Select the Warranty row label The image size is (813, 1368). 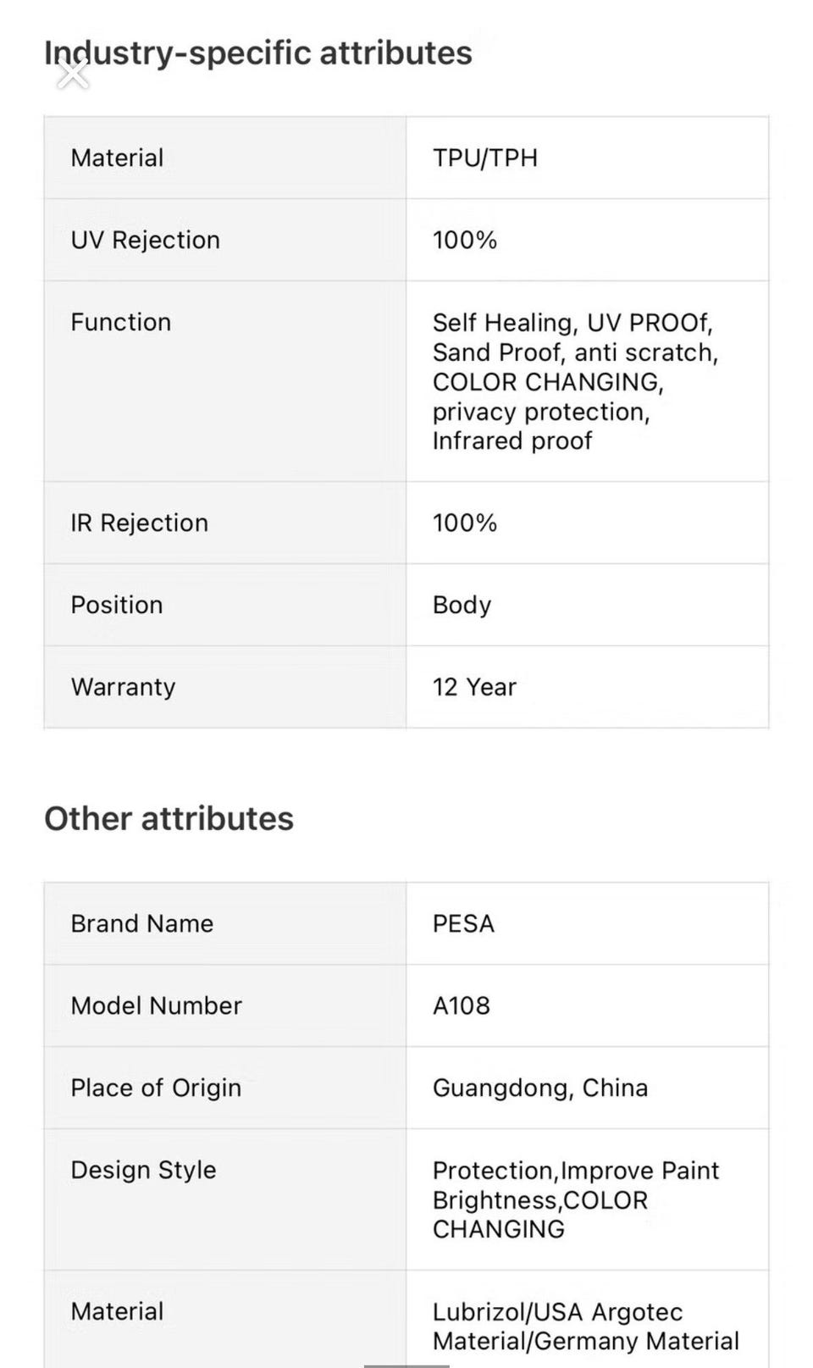[x=124, y=687]
